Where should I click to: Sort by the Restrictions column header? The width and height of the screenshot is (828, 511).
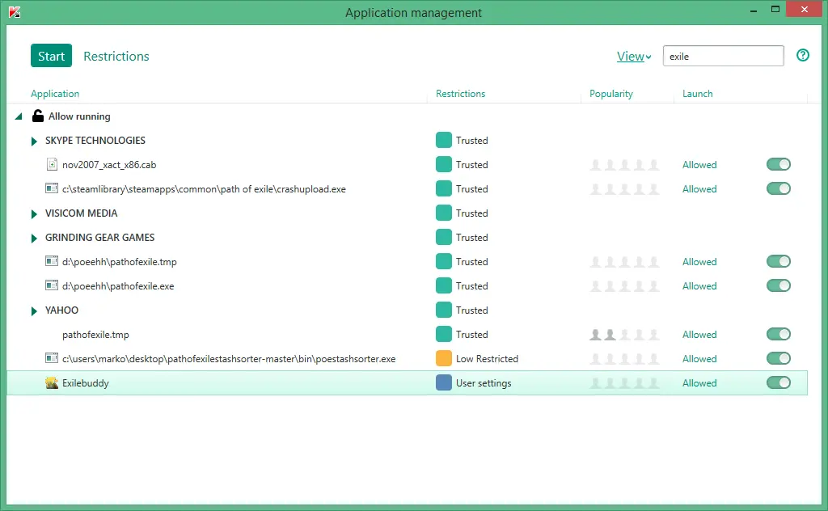(460, 94)
